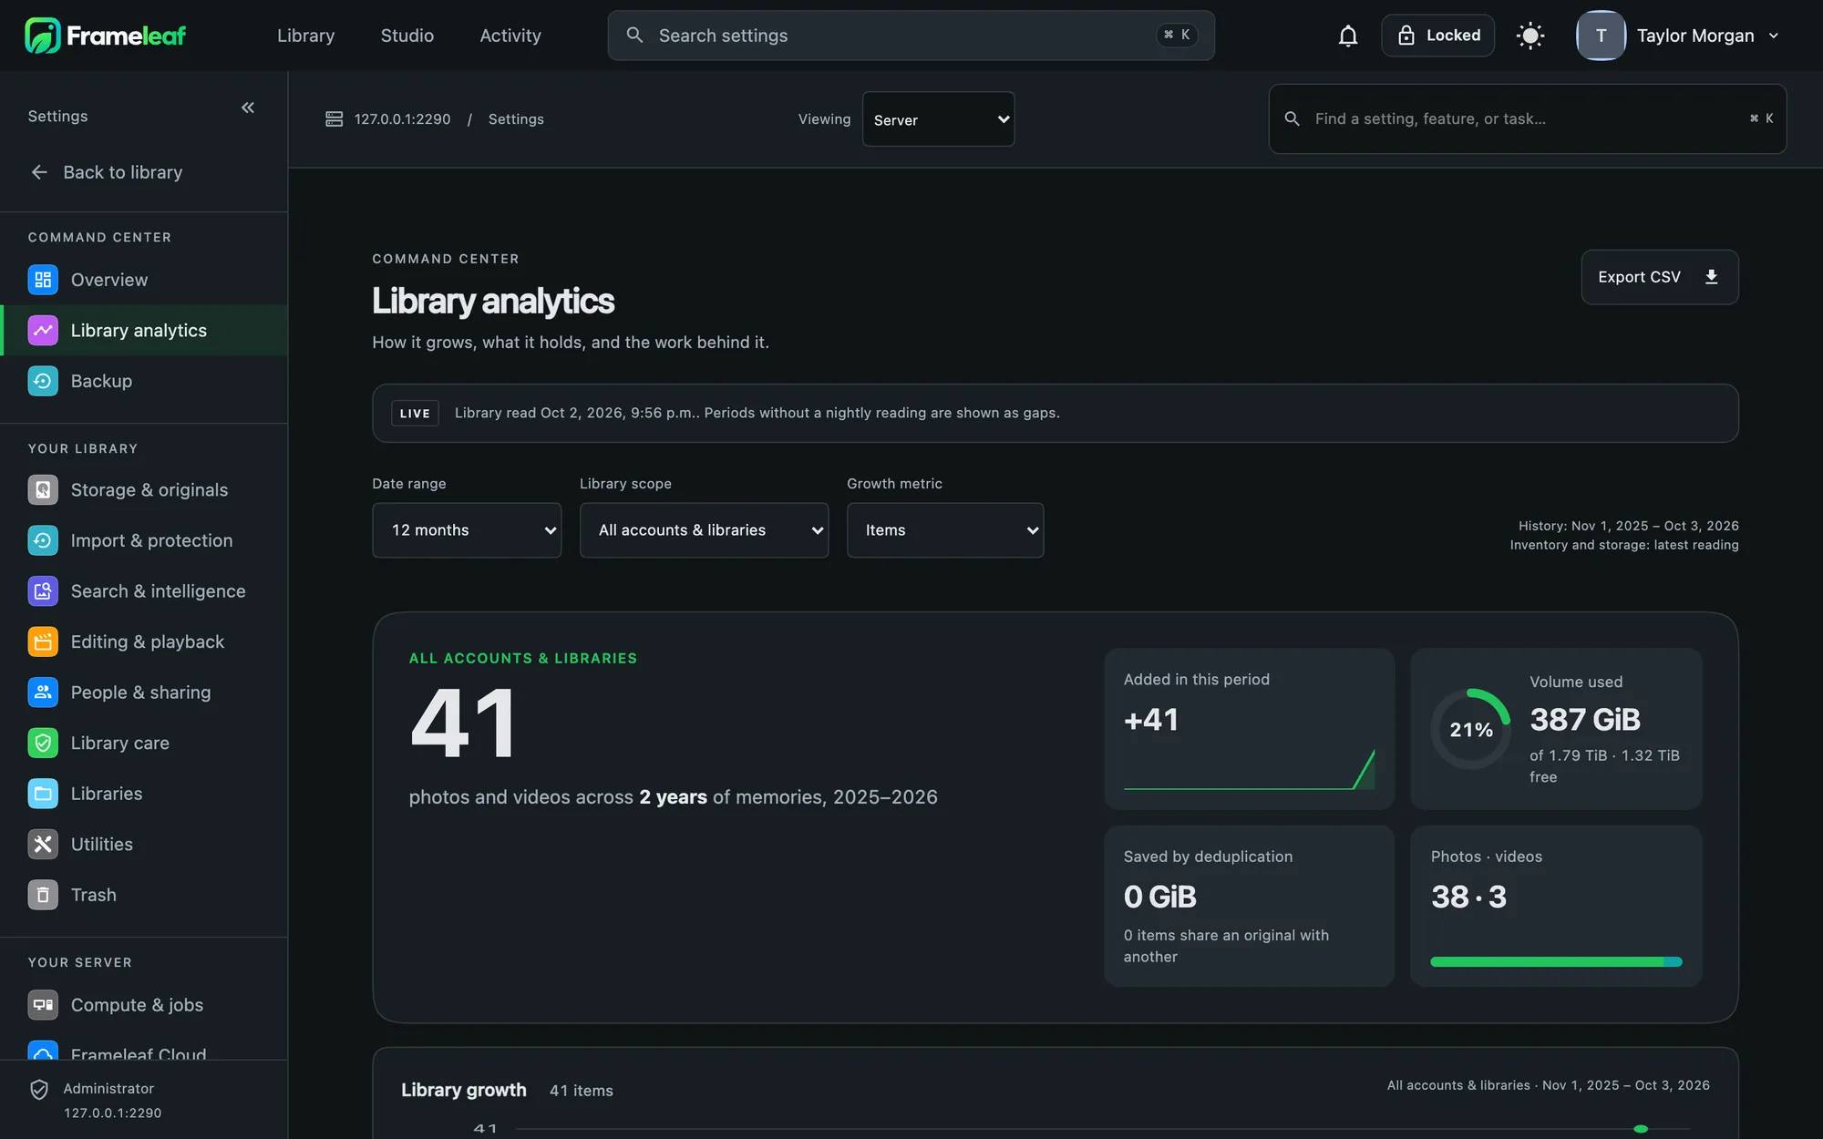The image size is (1823, 1139).
Task: Click the Storage & originals icon
Action: [x=43, y=489]
